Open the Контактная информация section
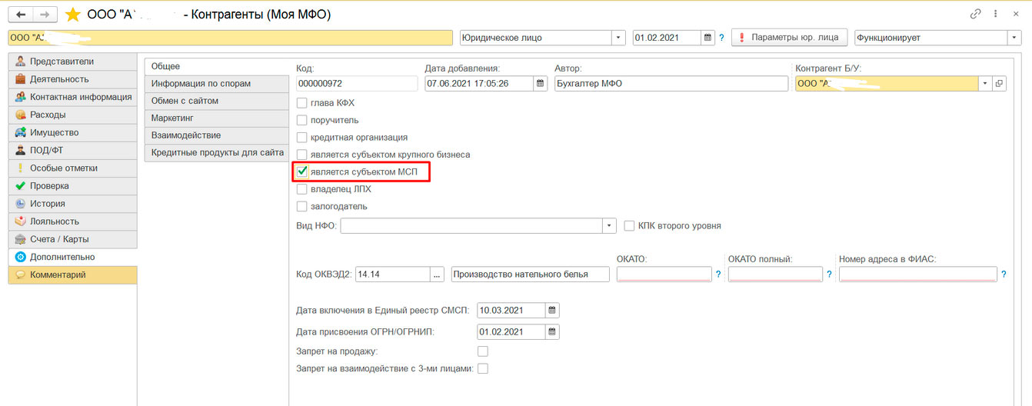The image size is (1032, 406). point(72,97)
